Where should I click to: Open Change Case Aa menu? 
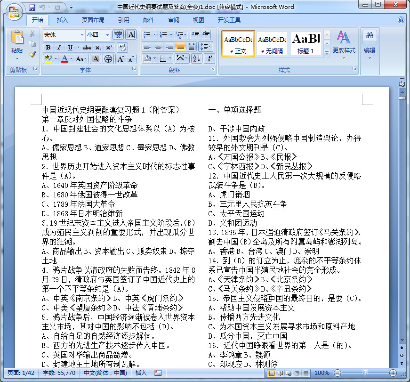(x=81, y=59)
